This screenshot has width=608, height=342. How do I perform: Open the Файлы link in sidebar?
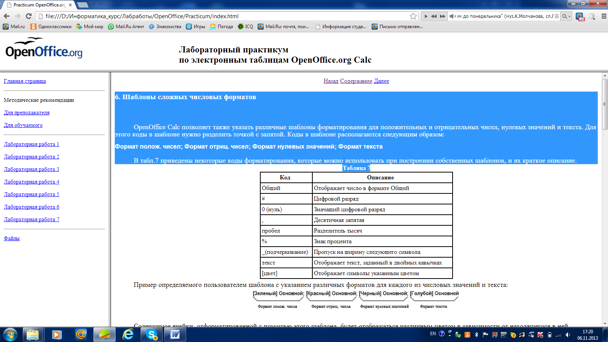coord(12,238)
